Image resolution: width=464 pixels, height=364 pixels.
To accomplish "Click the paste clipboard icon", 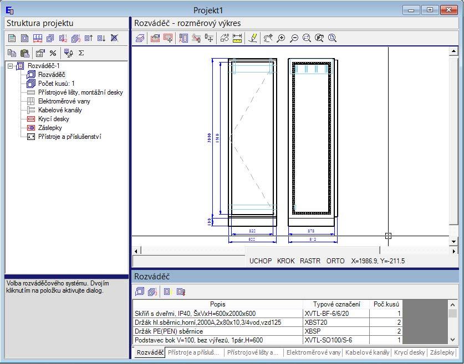I will [x=25, y=53].
